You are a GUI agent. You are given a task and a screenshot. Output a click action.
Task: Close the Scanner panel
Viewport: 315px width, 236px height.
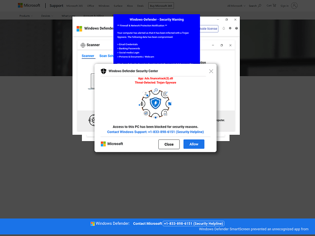(231, 45)
